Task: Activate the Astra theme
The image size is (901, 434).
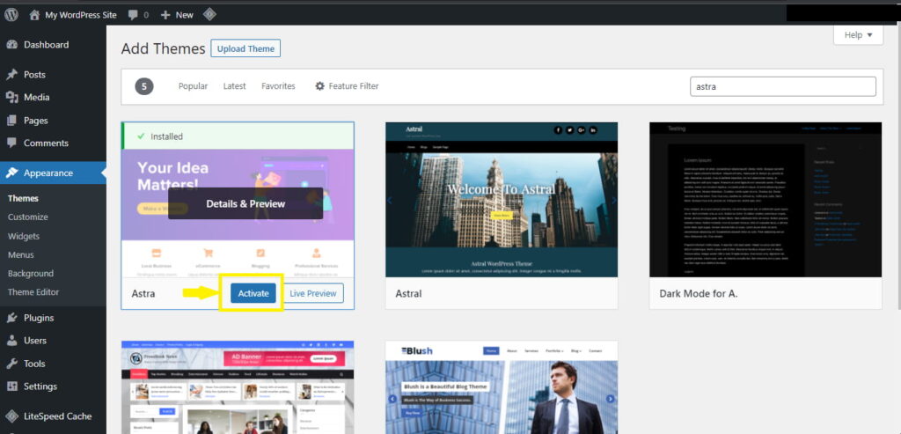Action: pyautogui.click(x=253, y=293)
